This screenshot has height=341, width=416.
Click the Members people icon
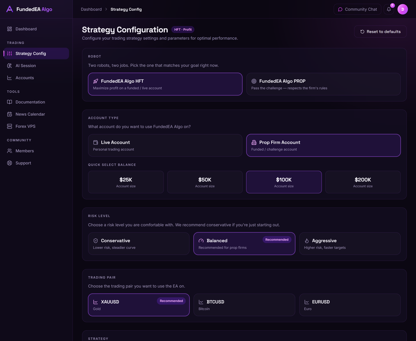[9, 151]
